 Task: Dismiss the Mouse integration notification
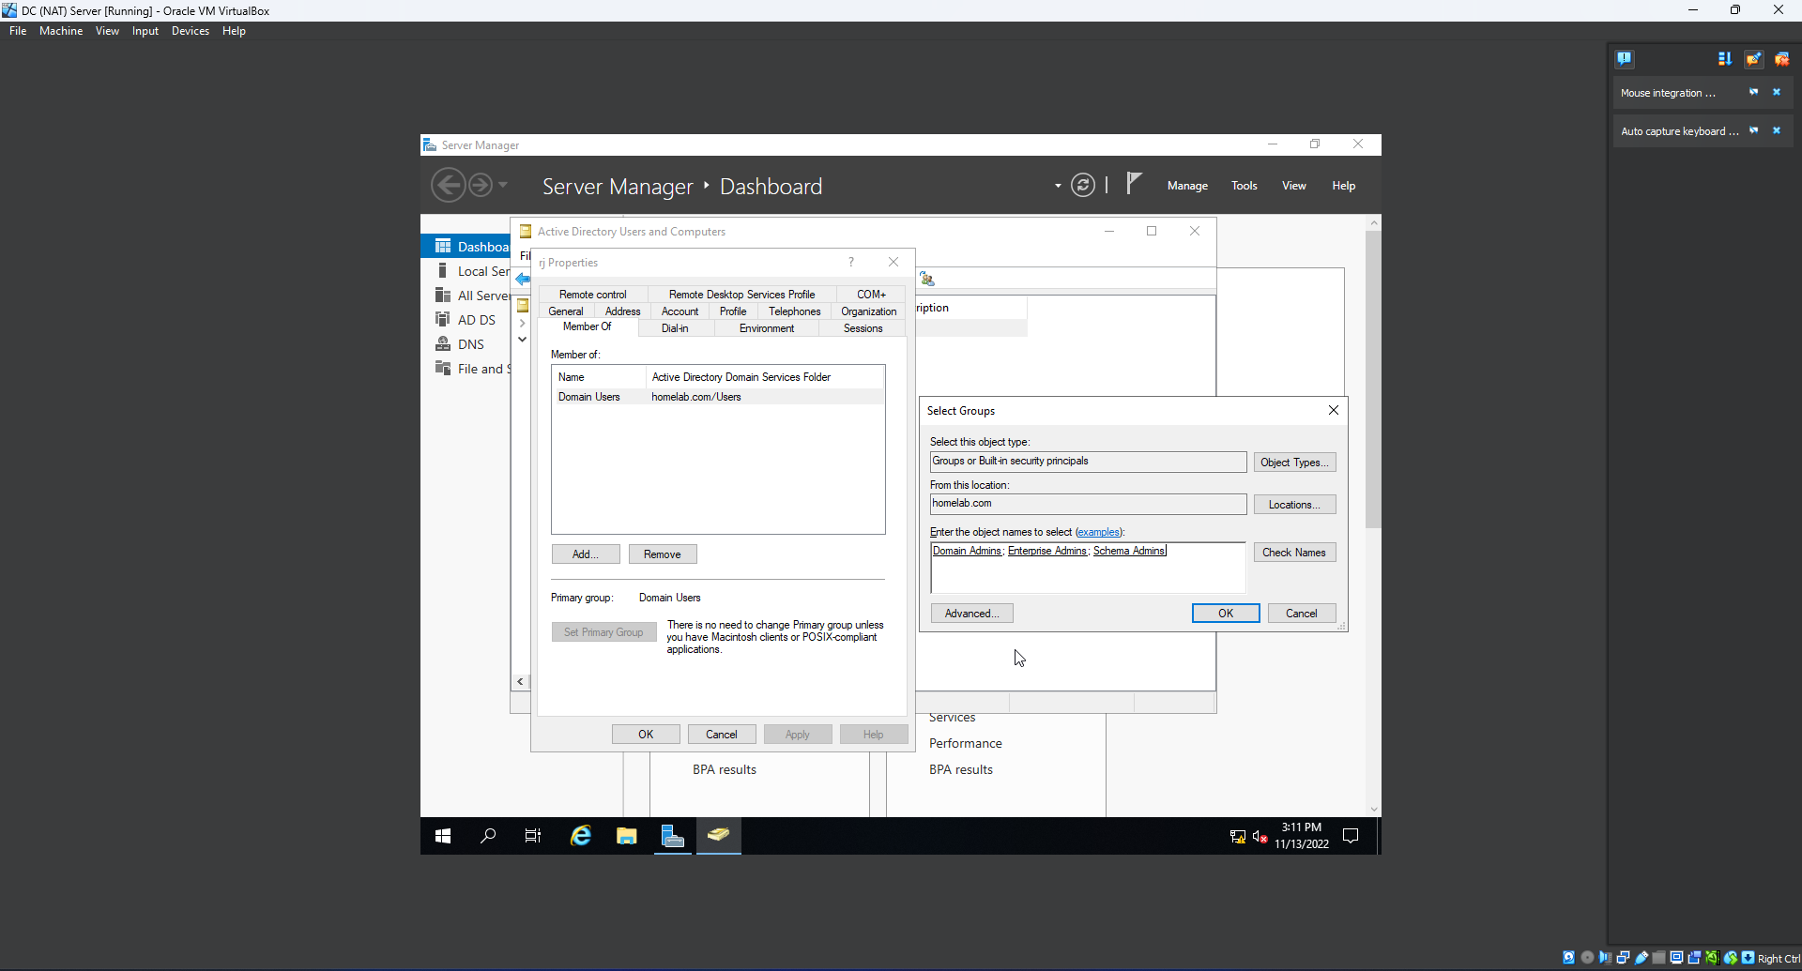click(x=1777, y=92)
